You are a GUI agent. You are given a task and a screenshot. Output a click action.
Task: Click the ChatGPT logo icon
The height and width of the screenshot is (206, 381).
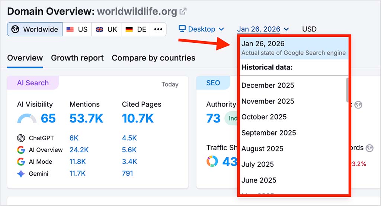(x=21, y=138)
